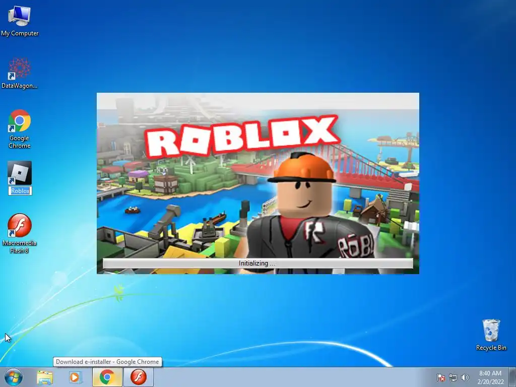This screenshot has width=516, height=387.
Task: Click the ROBLOX logo on the splash screen
Action: click(242, 137)
